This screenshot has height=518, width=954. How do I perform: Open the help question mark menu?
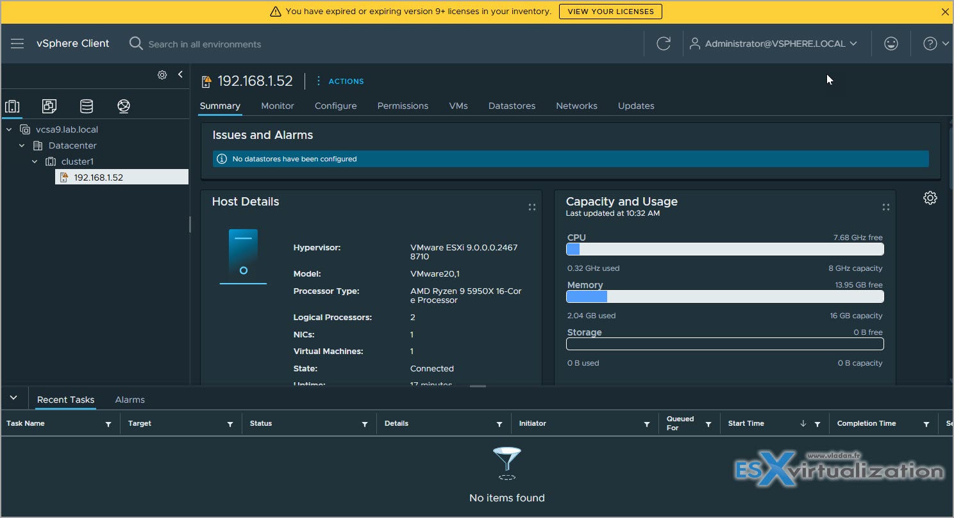[x=936, y=44]
